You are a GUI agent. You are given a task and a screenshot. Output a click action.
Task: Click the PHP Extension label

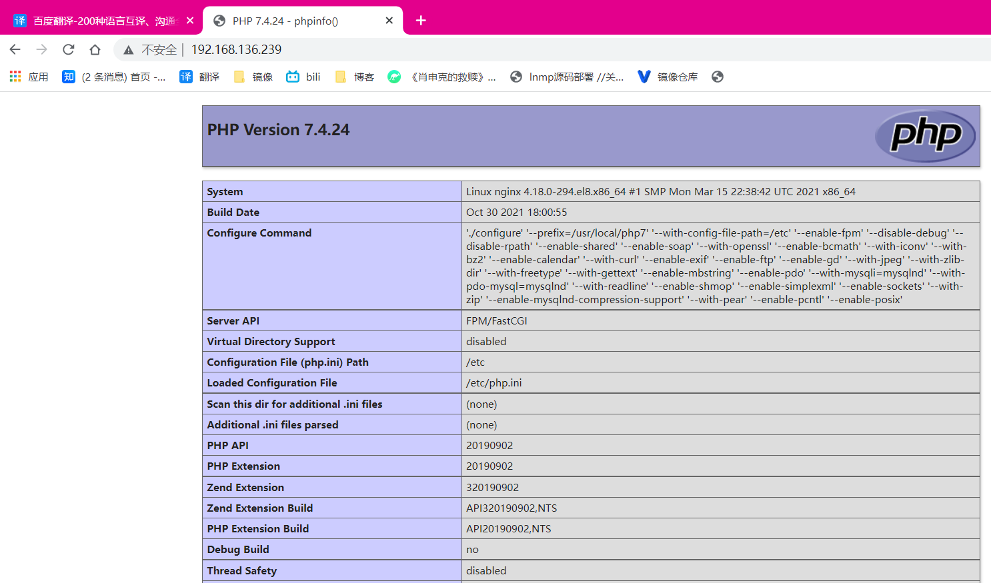point(243,466)
